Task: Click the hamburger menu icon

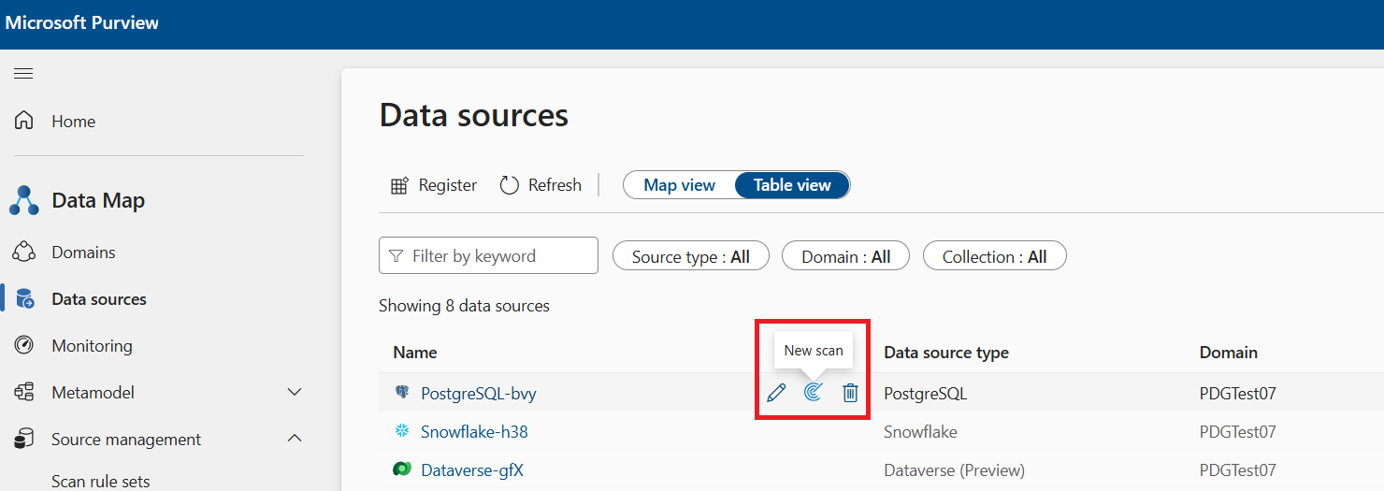Action: tap(23, 74)
